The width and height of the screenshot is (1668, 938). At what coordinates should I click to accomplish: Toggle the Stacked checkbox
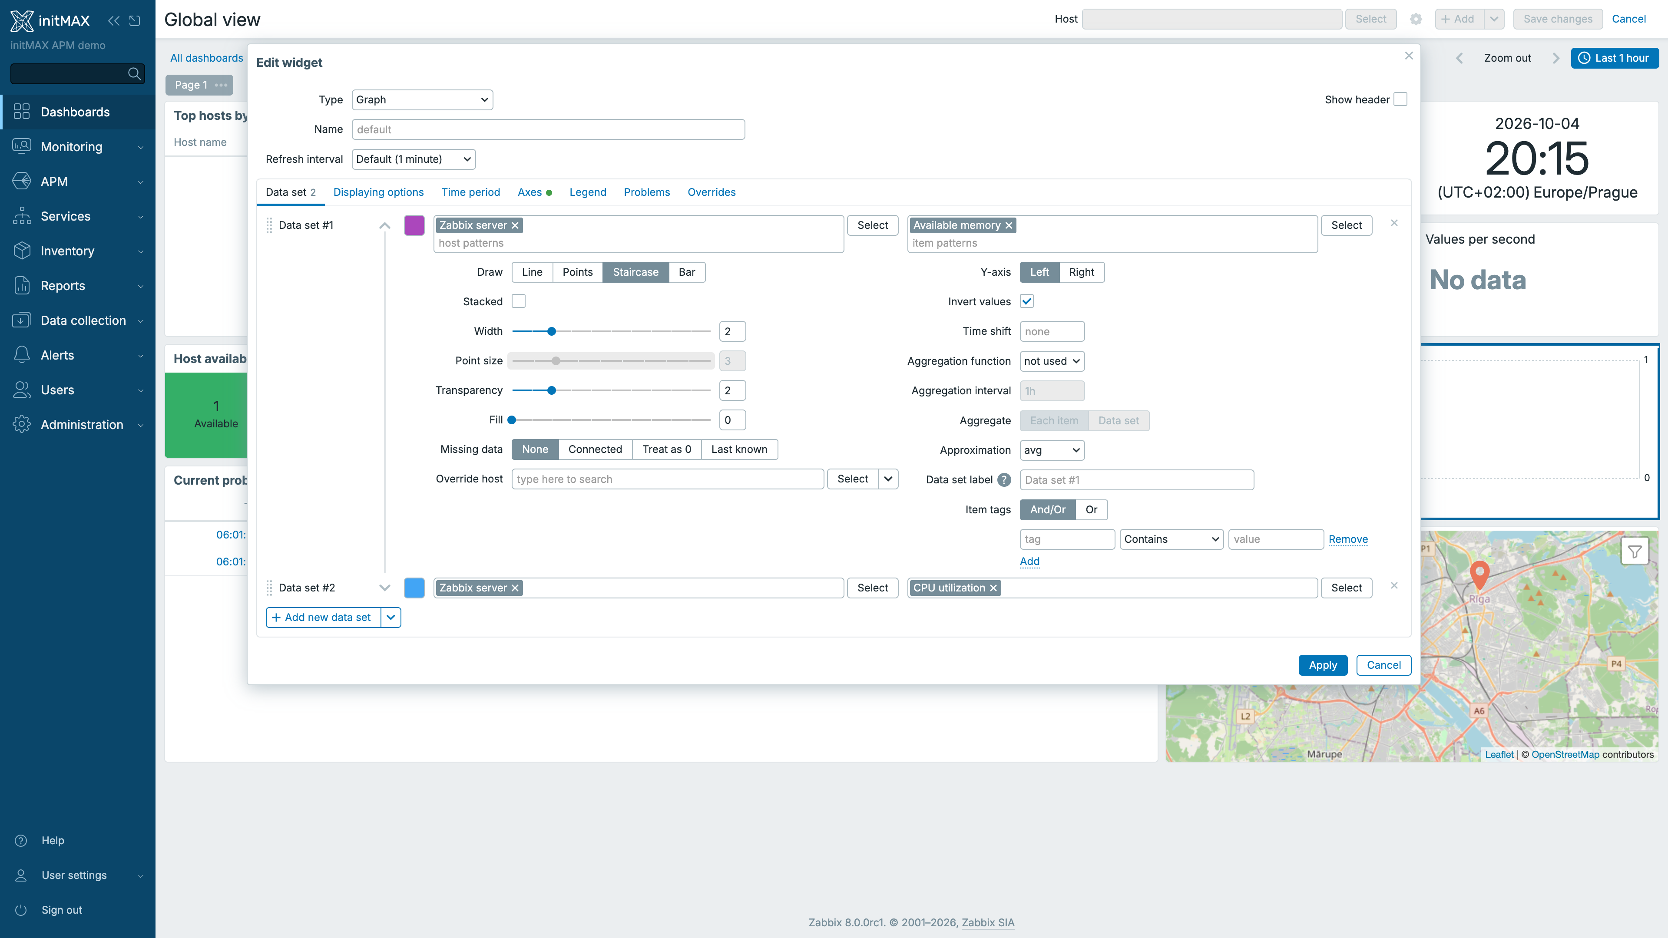point(519,301)
